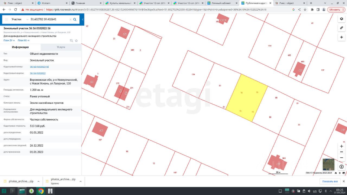Collapse the left information panel
Image resolution: width=347 pixels, height=195 pixels.
click(x=83, y=19)
